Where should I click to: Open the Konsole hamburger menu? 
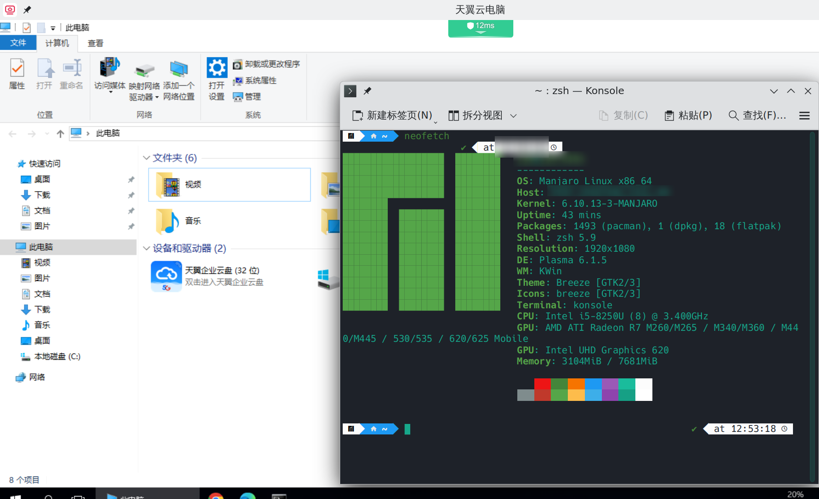[x=804, y=115]
